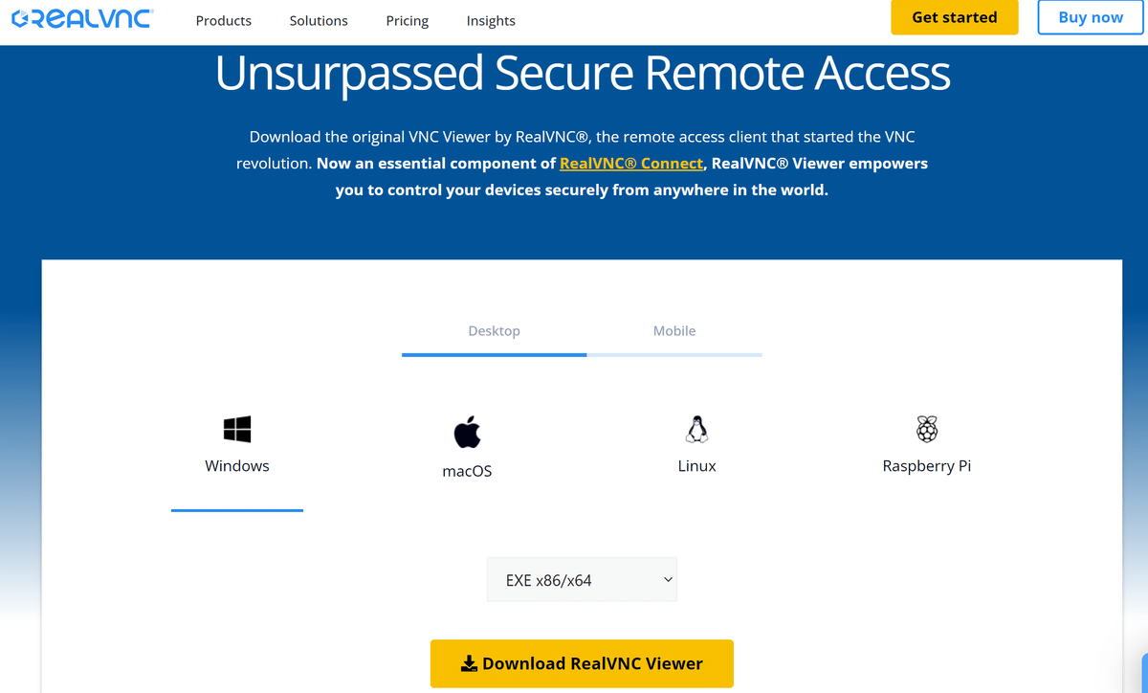
Task: Select the Windows logo icon
Action: click(x=237, y=429)
